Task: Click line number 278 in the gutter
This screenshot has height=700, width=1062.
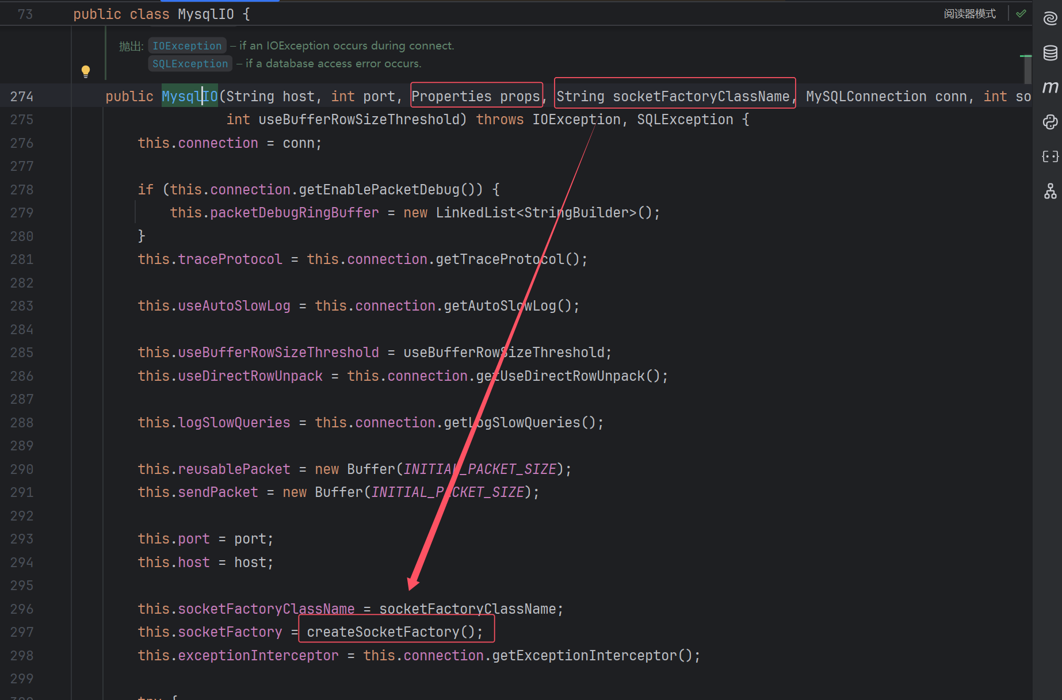Action: click(22, 190)
